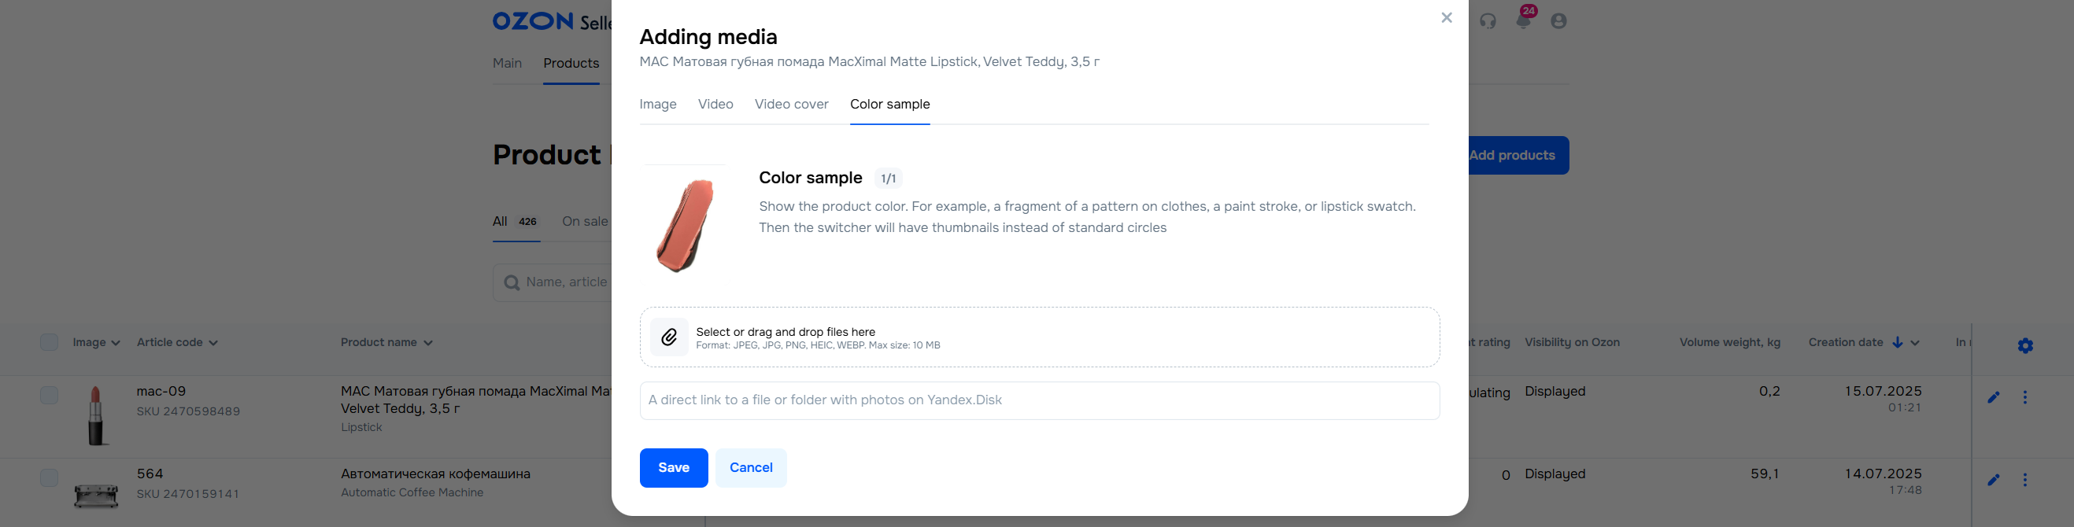This screenshot has width=2074, height=527.
Task: Tick the select-all checkbox in table header
Action: (49, 342)
